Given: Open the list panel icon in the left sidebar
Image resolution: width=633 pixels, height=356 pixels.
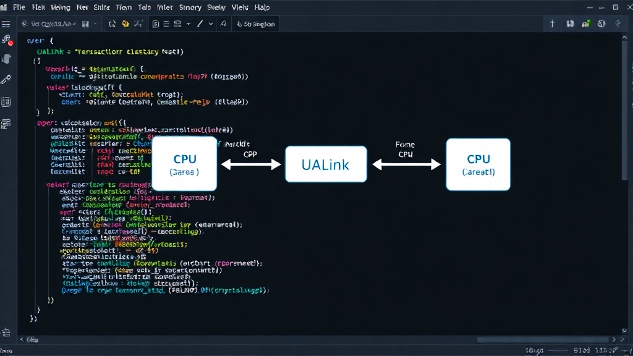Looking at the screenshot, I should pyautogui.click(x=6, y=102).
